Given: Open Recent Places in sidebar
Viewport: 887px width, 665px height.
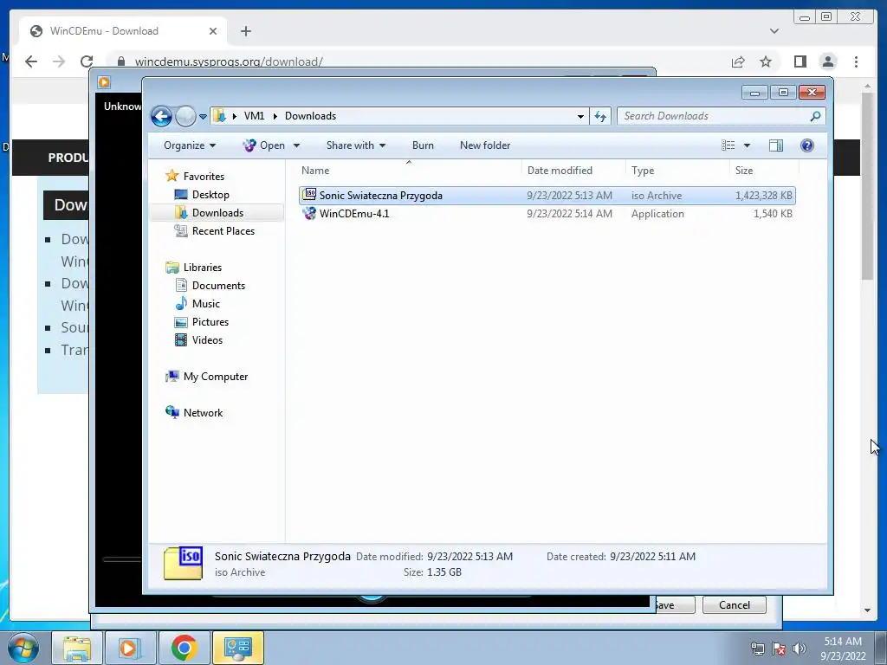Looking at the screenshot, I should click(x=223, y=230).
